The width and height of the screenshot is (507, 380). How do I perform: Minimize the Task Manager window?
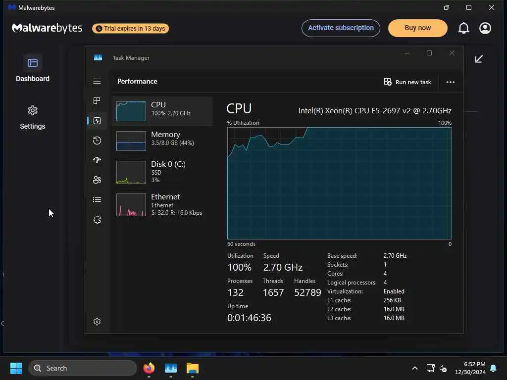pos(407,53)
